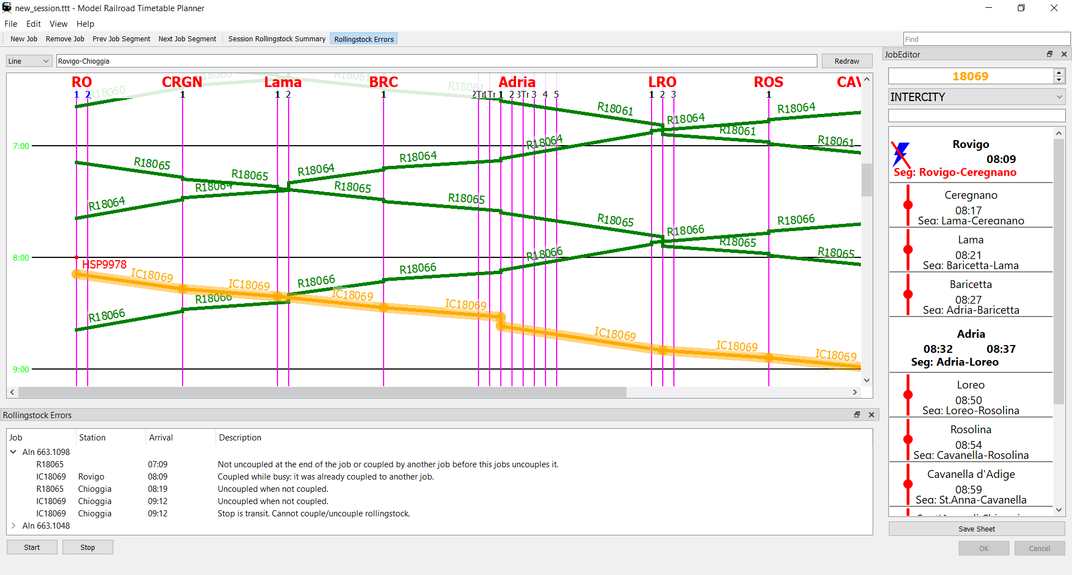Click the BRC station header on graph

point(384,82)
